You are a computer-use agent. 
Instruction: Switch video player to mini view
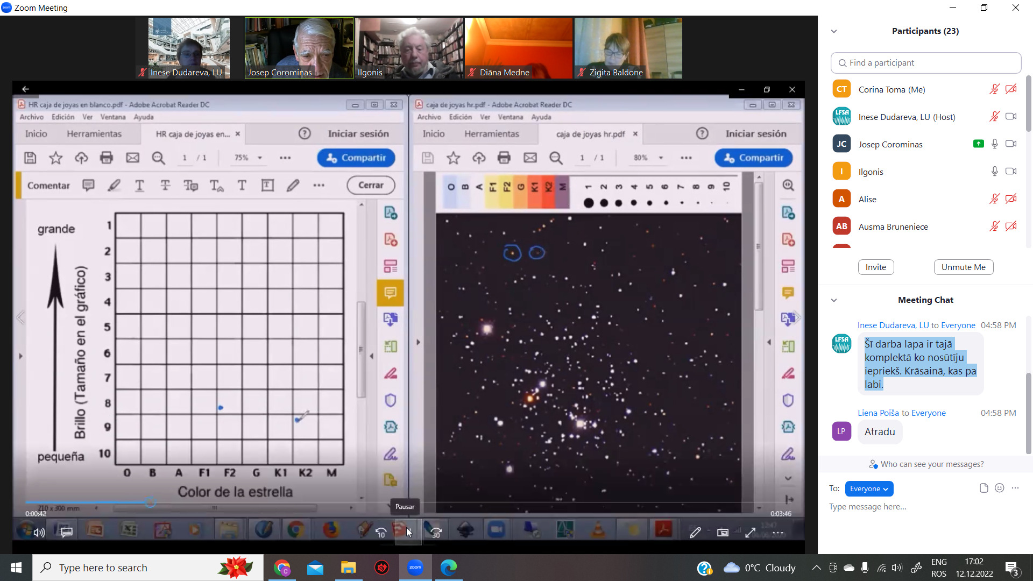point(723,533)
